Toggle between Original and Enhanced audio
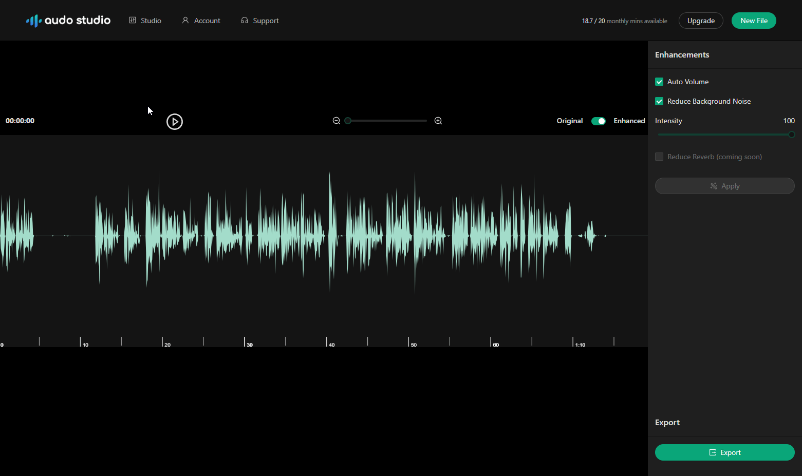This screenshot has width=802, height=476. pyautogui.click(x=599, y=121)
